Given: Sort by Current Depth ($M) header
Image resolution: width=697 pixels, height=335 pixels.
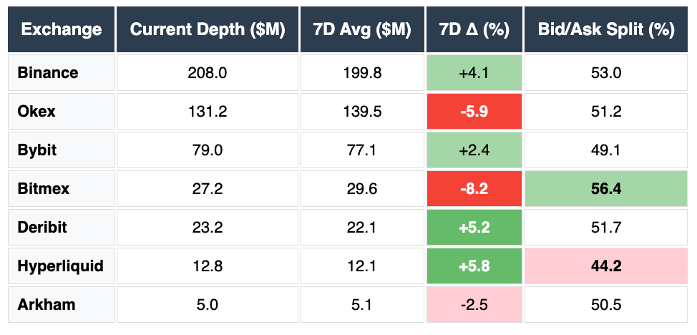Looking at the screenshot, I should (x=208, y=30).
